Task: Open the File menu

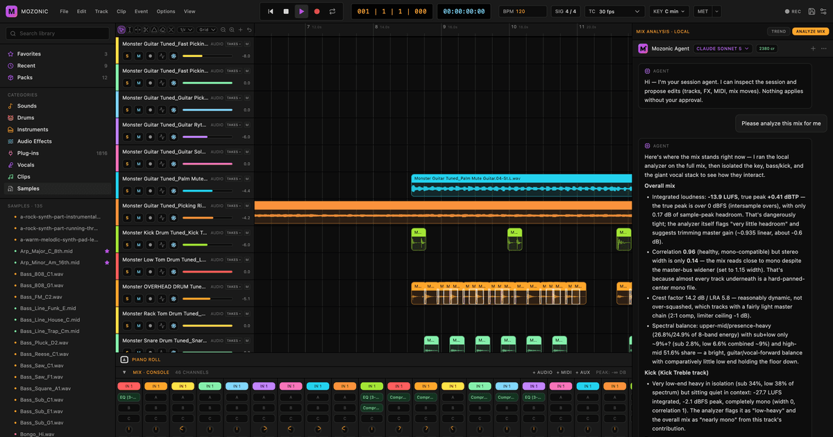Action: [x=64, y=11]
